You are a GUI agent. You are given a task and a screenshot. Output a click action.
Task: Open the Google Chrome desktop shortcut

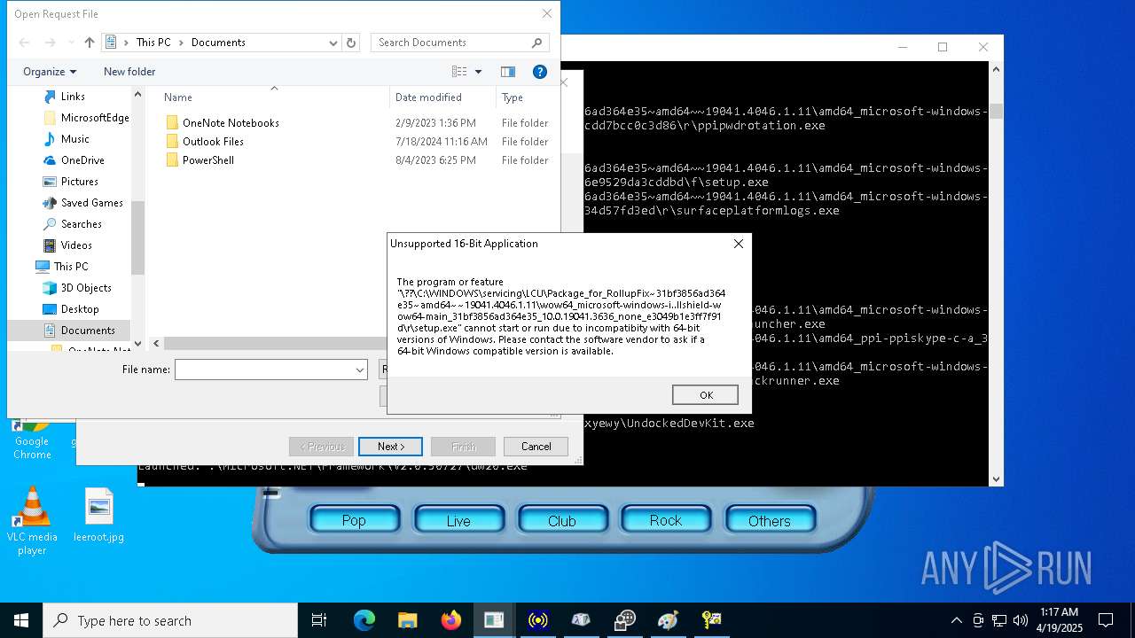(33, 440)
